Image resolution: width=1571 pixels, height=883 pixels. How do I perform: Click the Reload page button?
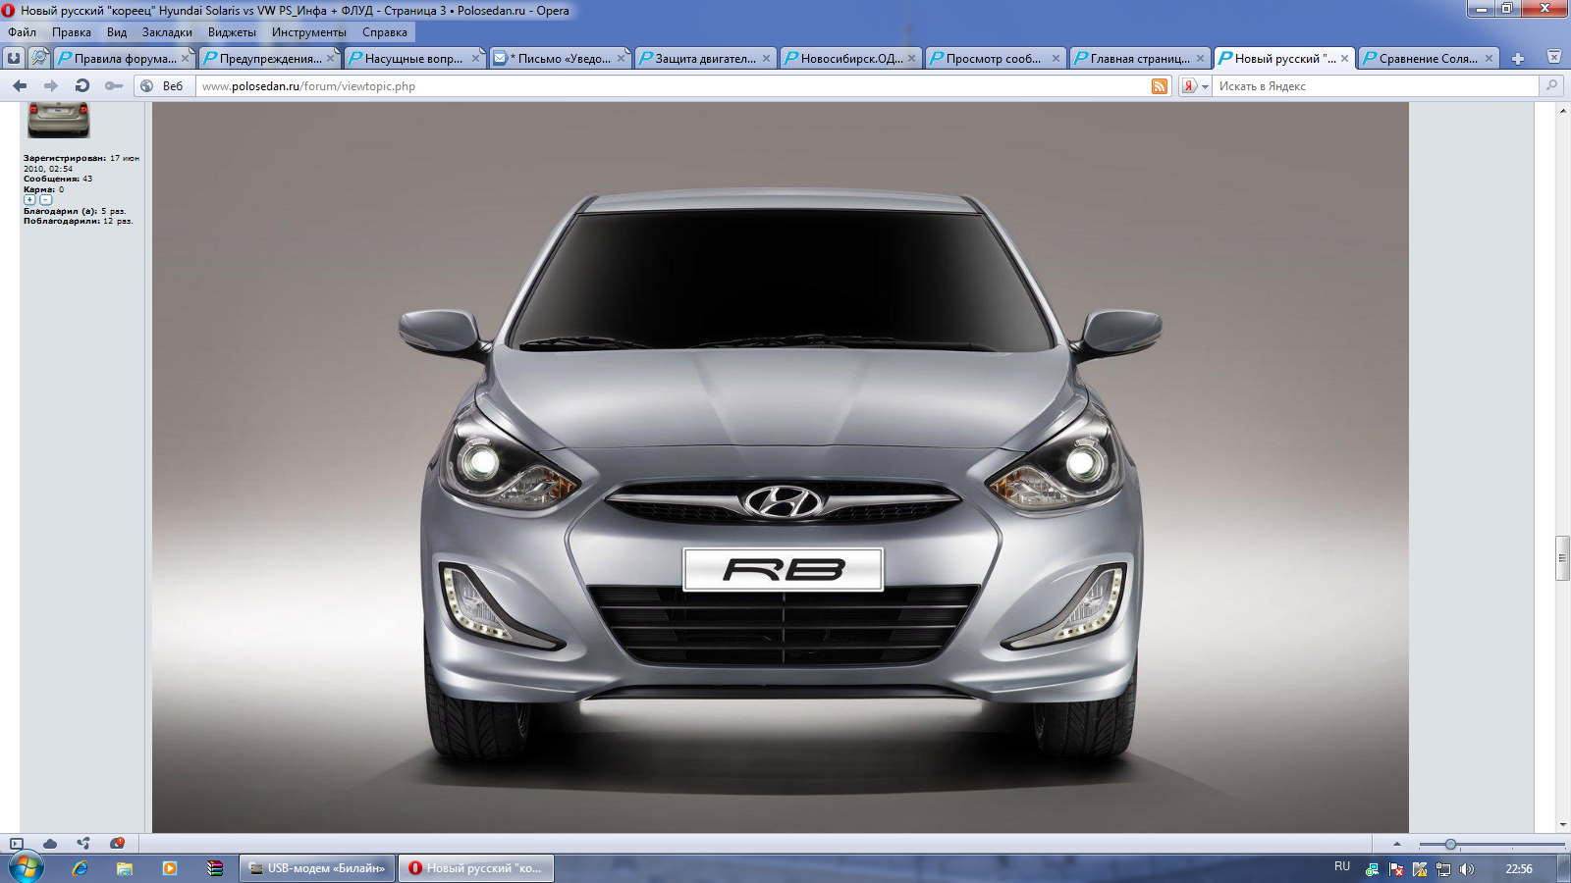82,86
